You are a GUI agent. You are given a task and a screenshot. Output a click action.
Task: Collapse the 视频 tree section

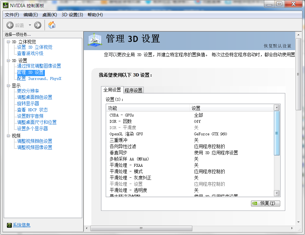[8, 136]
